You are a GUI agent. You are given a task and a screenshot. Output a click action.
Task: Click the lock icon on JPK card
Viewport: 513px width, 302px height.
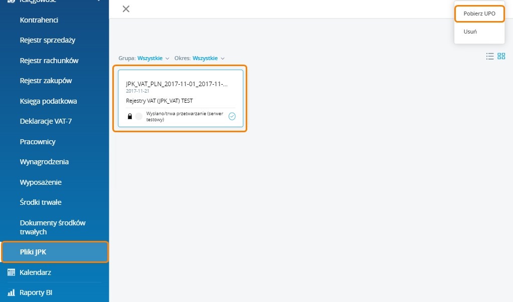pyautogui.click(x=130, y=117)
